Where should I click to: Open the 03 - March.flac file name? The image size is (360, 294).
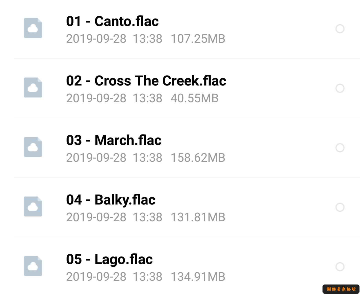[114, 140]
